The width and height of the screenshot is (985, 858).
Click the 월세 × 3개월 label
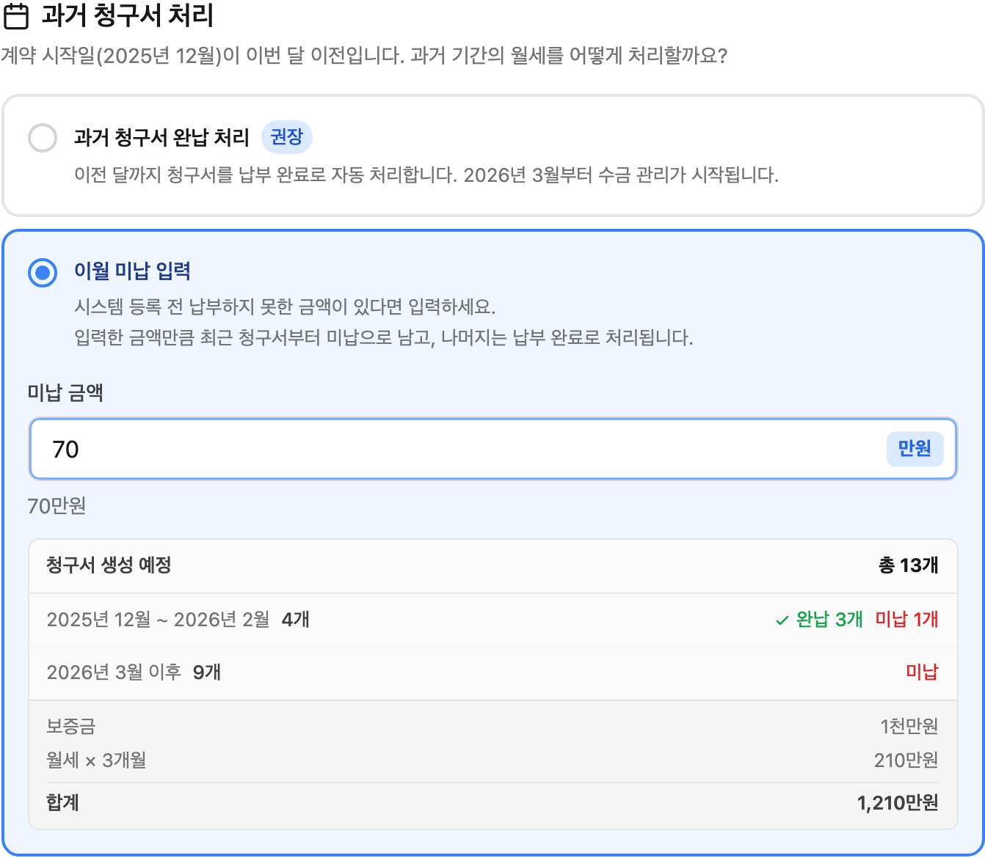(x=96, y=760)
